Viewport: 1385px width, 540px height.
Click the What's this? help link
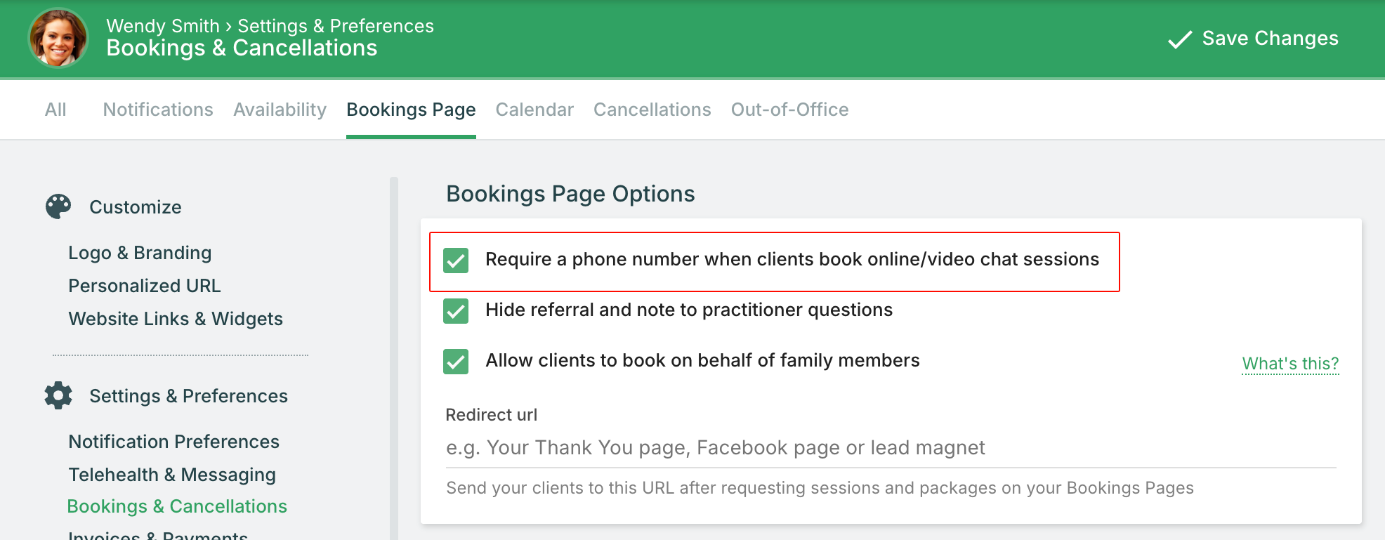click(x=1290, y=364)
